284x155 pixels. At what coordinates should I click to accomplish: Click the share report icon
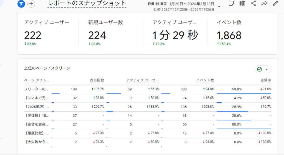pyautogui.click(x=253, y=3)
